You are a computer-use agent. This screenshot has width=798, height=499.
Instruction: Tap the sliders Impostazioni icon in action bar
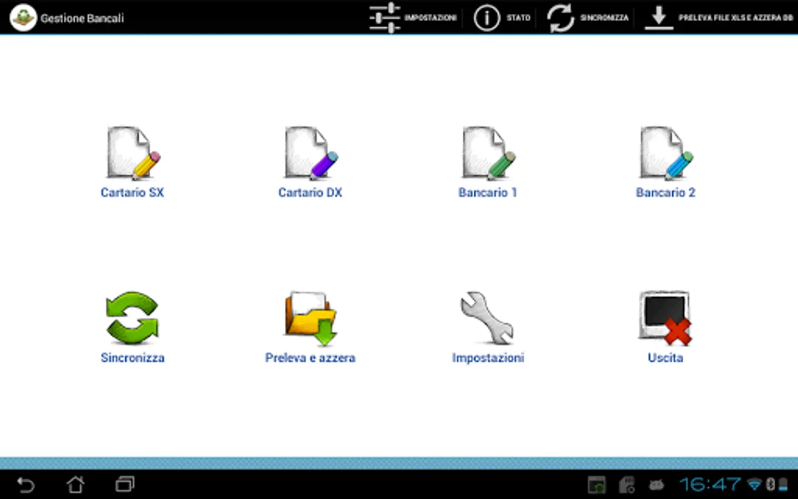click(385, 18)
